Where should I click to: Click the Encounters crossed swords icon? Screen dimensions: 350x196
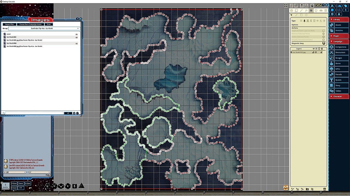[332, 53]
